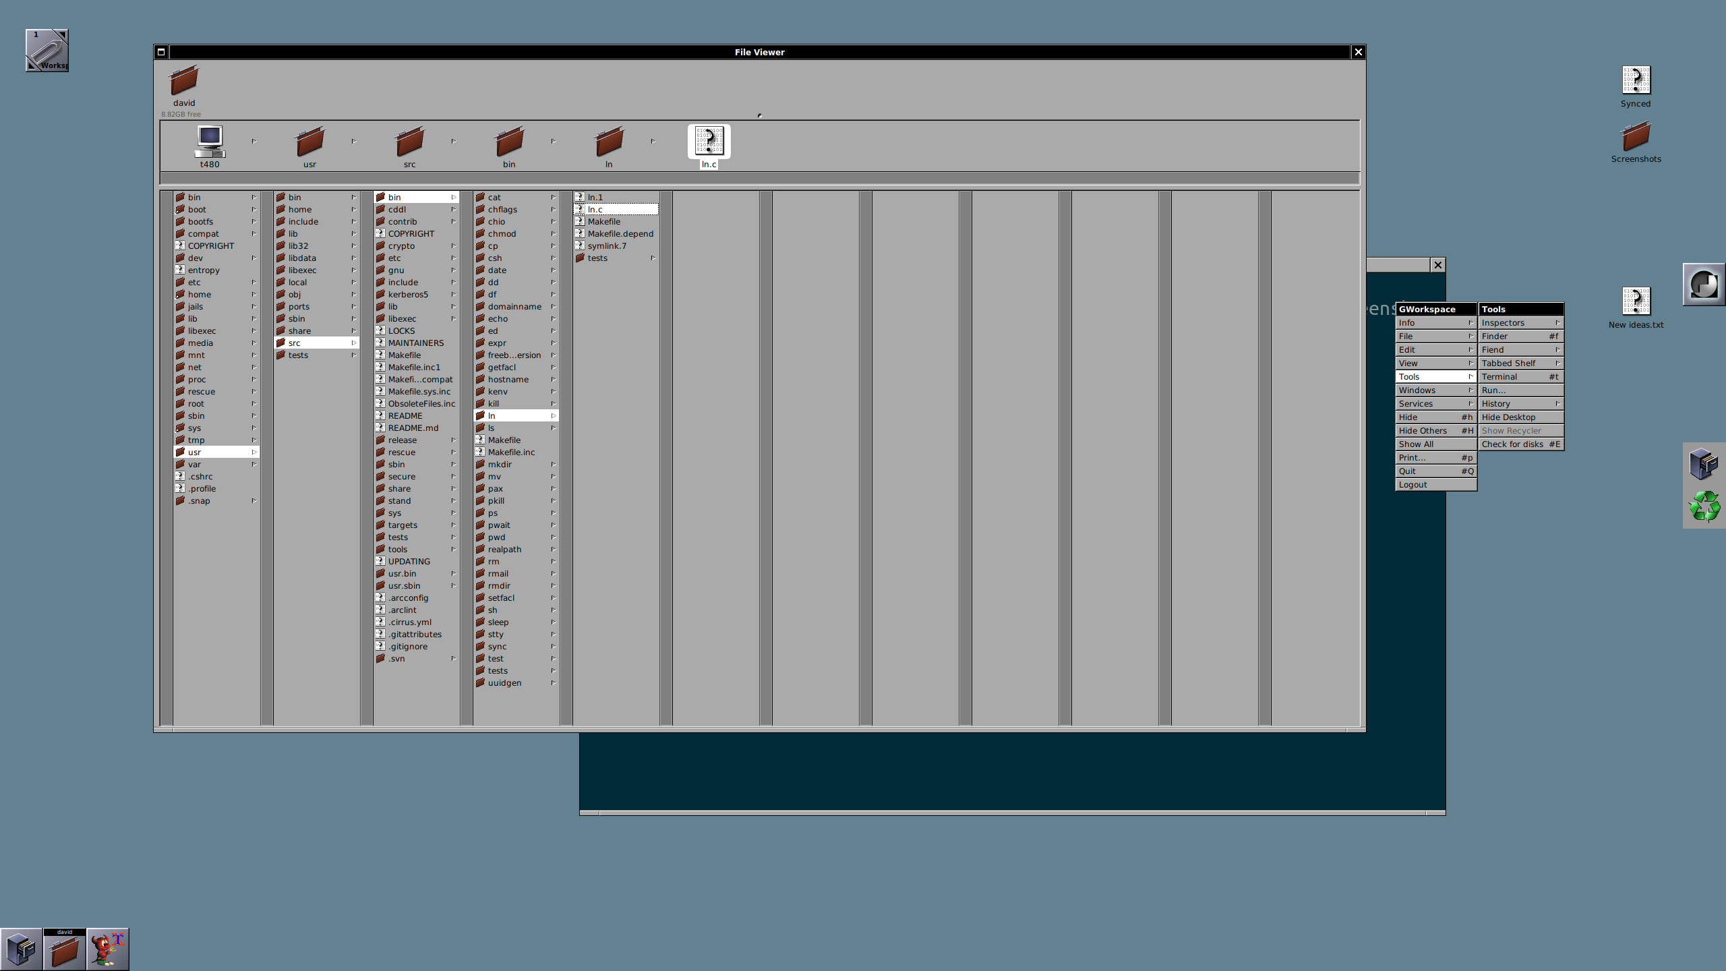Image resolution: width=1726 pixels, height=971 pixels.
Task: Expand the home folder arrow in the first column
Action: [254, 294]
